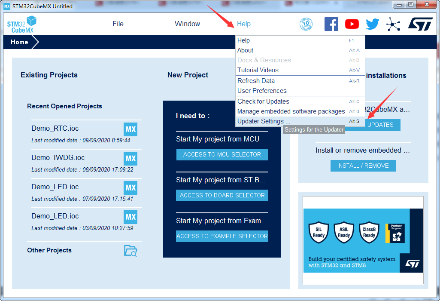
Task: Click the STM32CubeMX logo
Action: click(x=21, y=25)
